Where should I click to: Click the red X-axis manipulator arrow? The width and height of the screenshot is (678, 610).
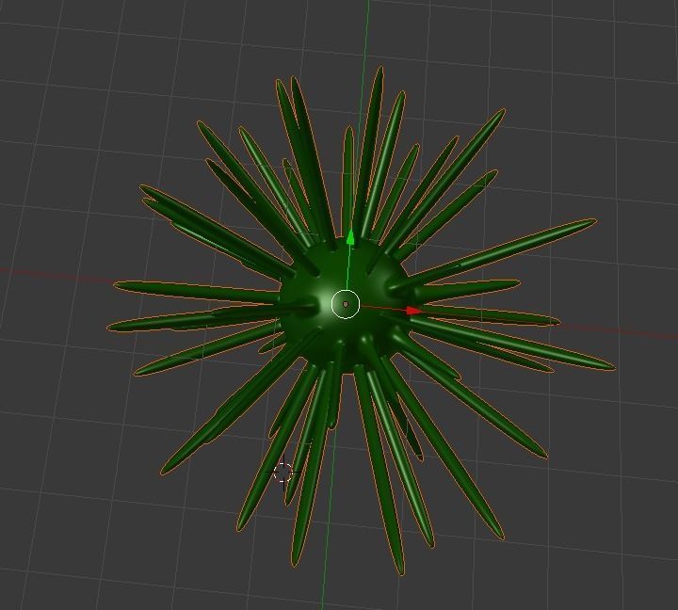(x=414, y=311)
